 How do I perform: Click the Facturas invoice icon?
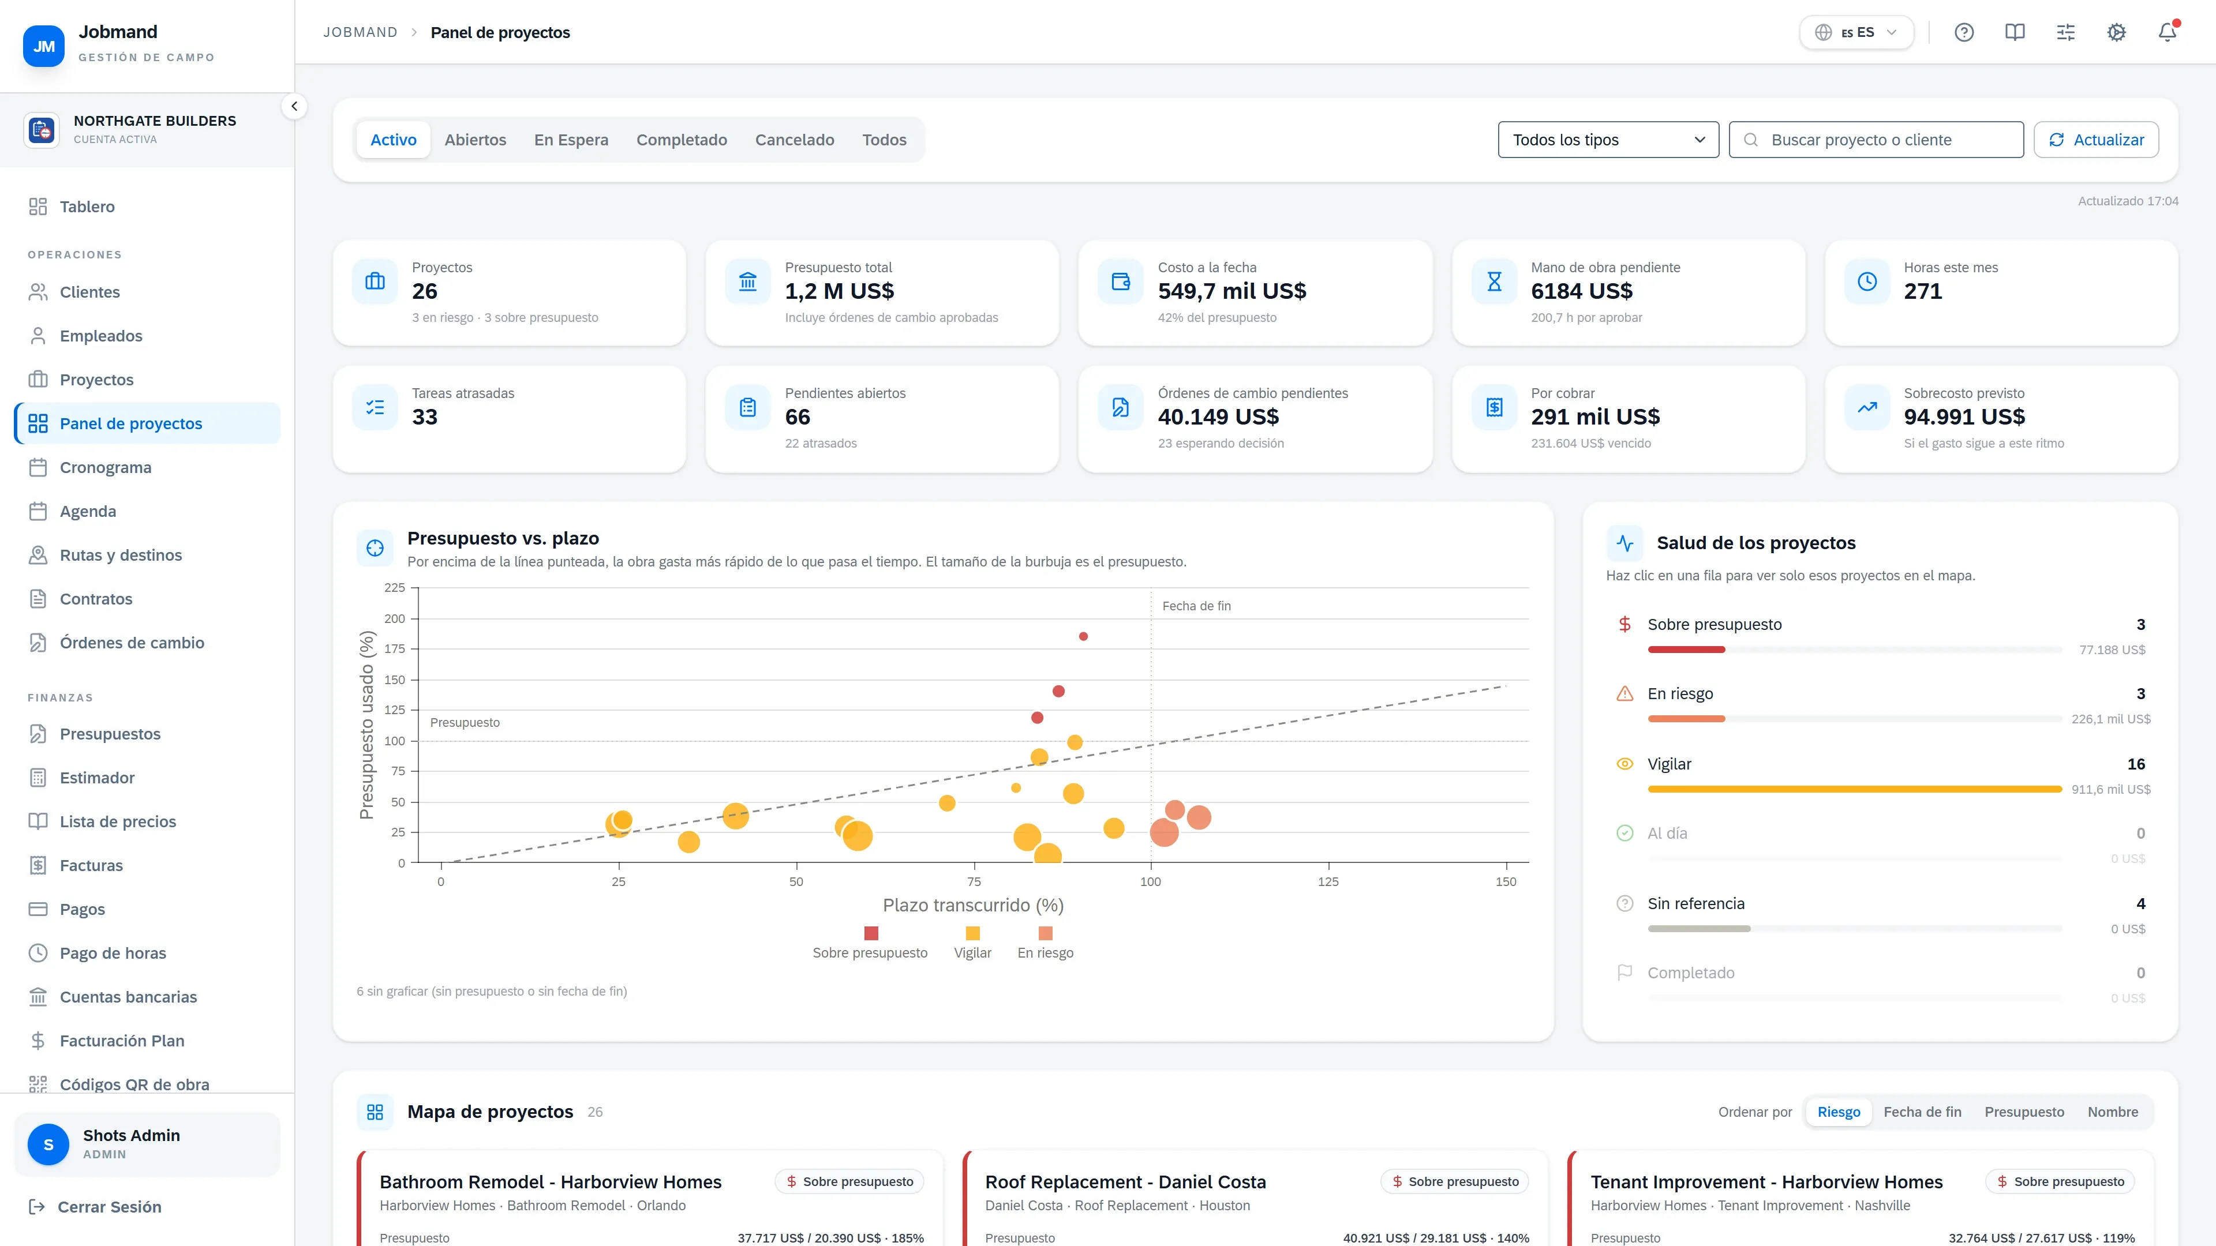click(x=38, y=865)
